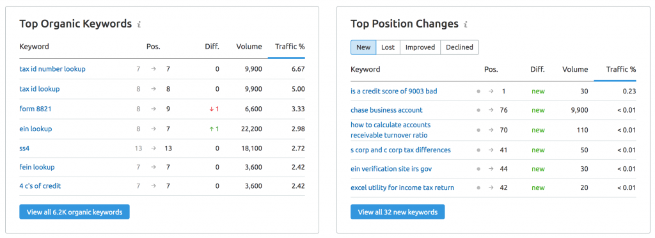
Task: Open the fein lookup keyword link
Action: [36, 167]
